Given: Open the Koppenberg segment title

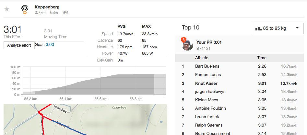Looking at the screenshot, I should coord(47,7).
